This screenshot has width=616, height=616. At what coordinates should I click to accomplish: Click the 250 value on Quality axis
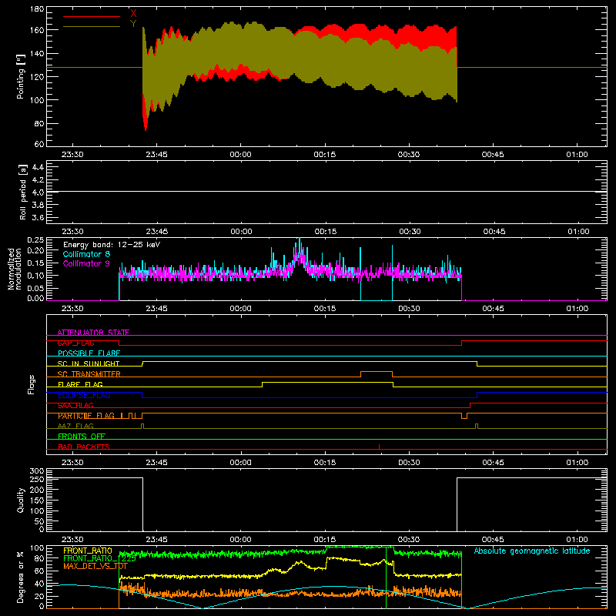click(37, 479)
